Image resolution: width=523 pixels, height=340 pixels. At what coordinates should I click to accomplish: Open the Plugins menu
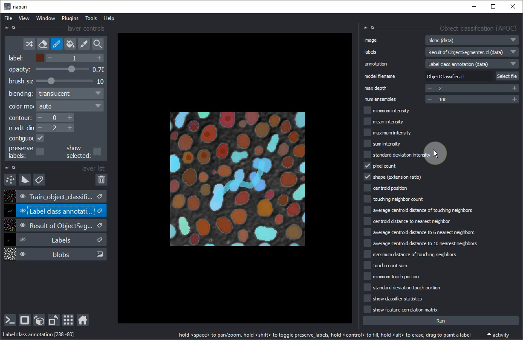click(70, 18)
